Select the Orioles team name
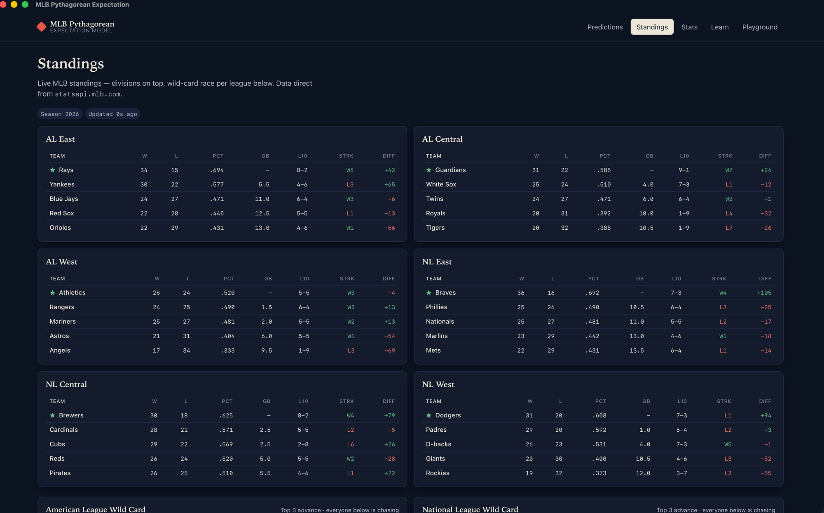Image resolution: width=824 pixels, height=513 pixels. pos(60,228)
